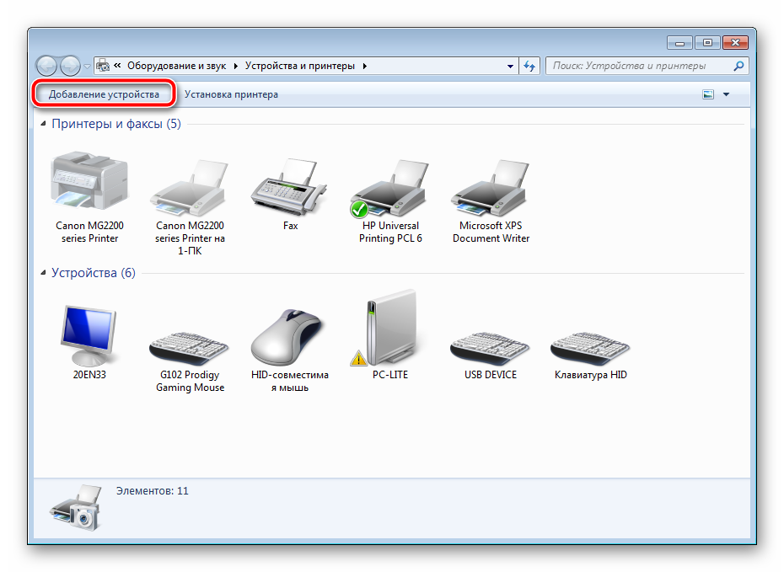
Task: Click Установка принтера button
Action: [231, 94]
